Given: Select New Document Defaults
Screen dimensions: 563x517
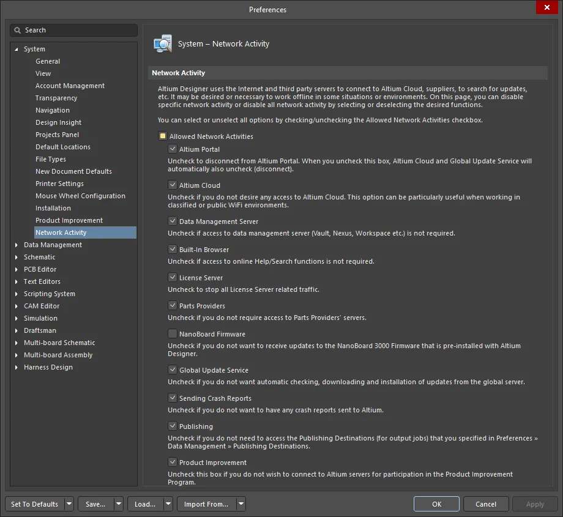Looking at the screenshot, I should click(73, 171).
